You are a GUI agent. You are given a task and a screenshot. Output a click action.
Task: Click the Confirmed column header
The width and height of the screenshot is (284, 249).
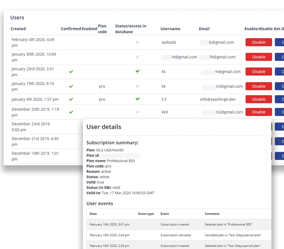[x=71, y=29]
